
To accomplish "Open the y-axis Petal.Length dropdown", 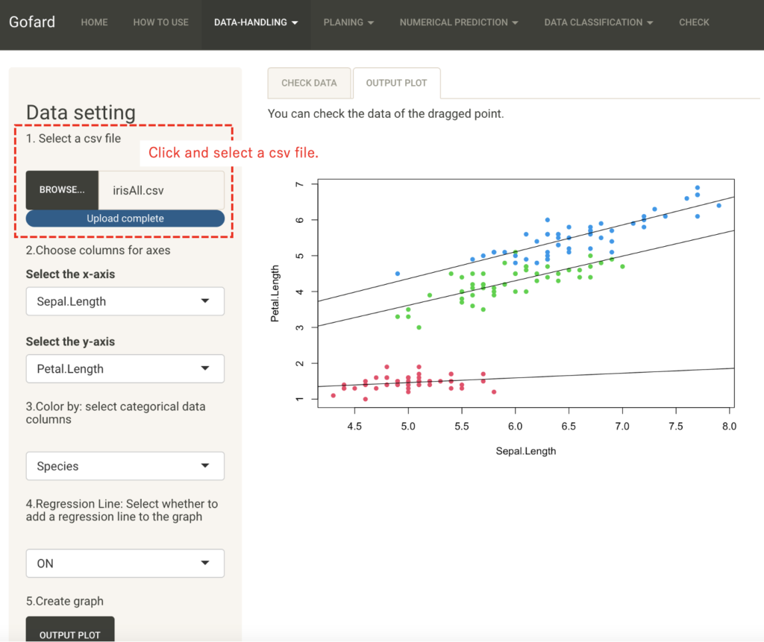I will point(125,368).
